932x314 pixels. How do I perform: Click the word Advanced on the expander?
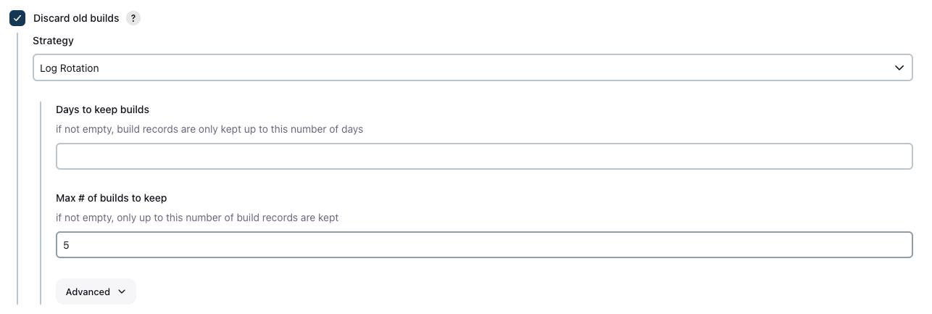88,292
